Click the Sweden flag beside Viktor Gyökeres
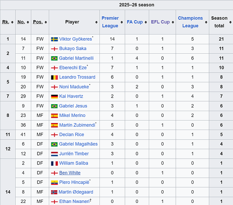Image resolution: width=233 pixels, height=205 pixels. tap(54, 39)
